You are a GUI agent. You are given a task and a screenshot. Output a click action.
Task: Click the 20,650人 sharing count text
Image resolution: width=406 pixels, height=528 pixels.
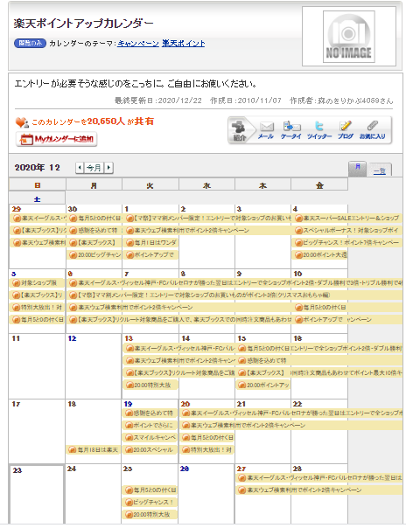pyautogui.click(x=106, y=122)
